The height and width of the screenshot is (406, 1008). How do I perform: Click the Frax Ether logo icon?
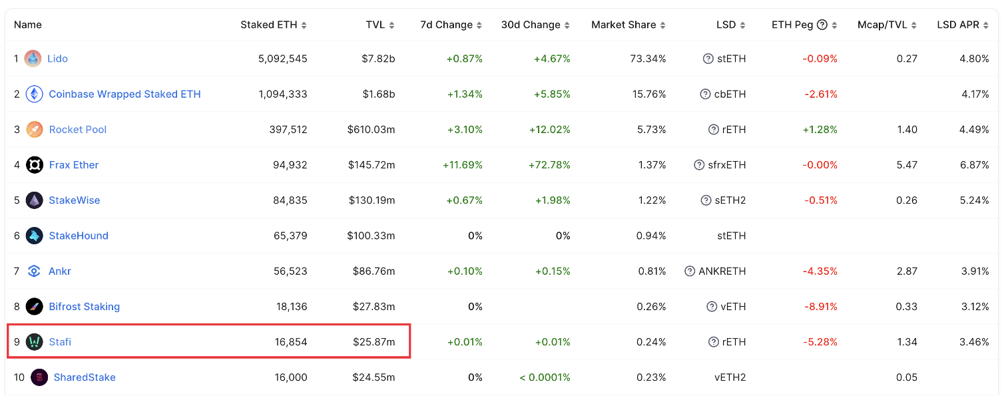(x=35, y=165)
